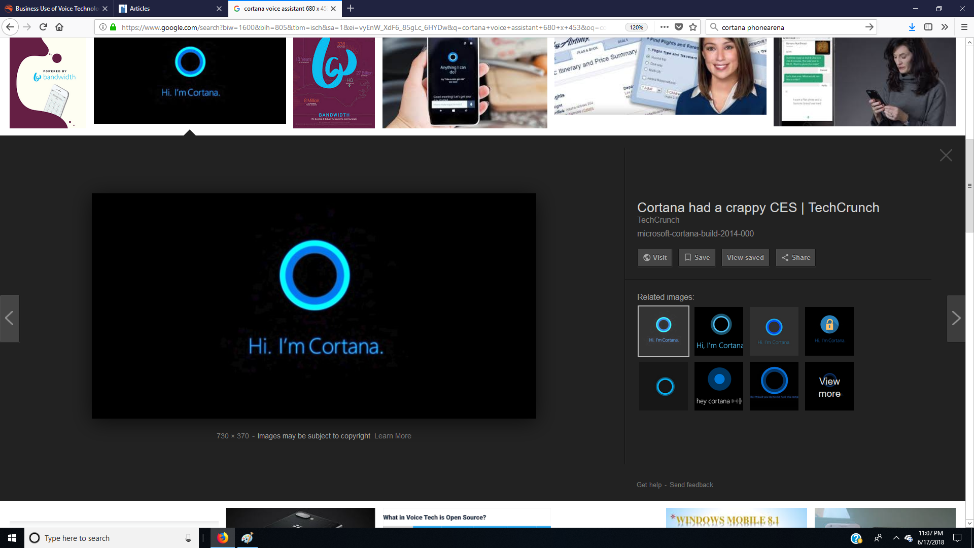Switch to the Articles tab
The image size is (974, 548).
[170, 9]
